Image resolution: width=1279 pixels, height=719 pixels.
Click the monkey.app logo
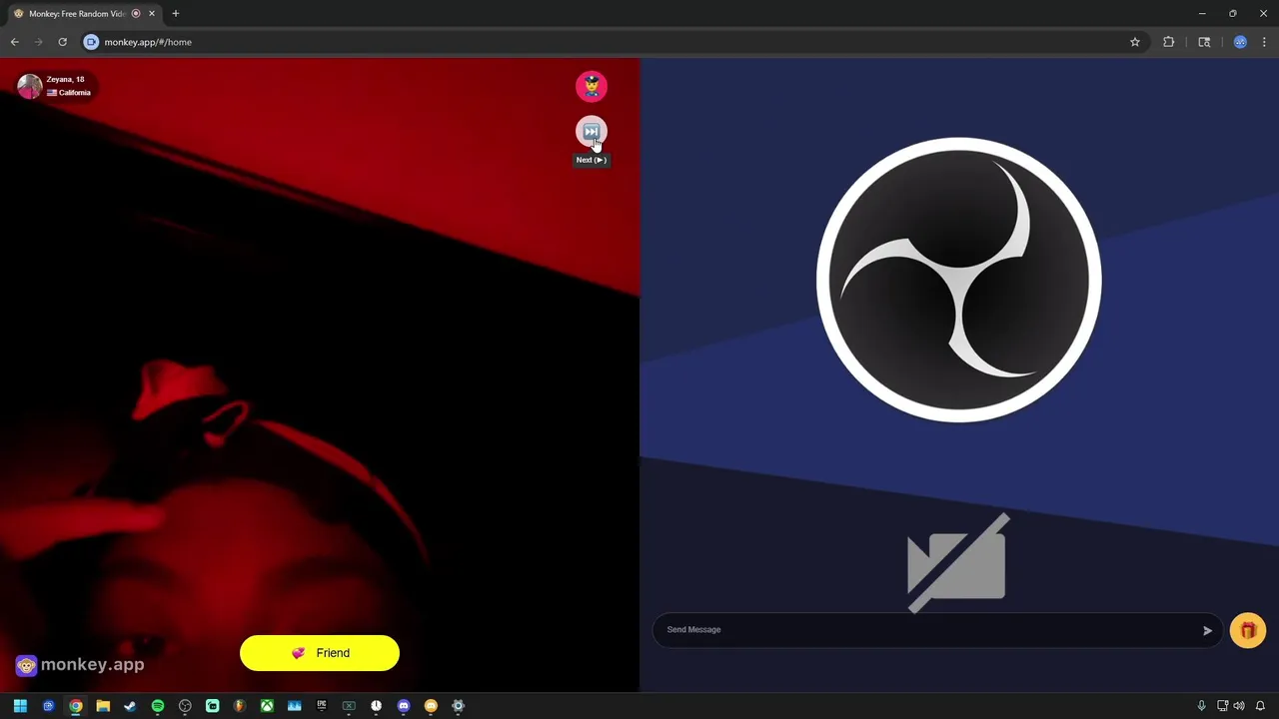coord(80,665)
